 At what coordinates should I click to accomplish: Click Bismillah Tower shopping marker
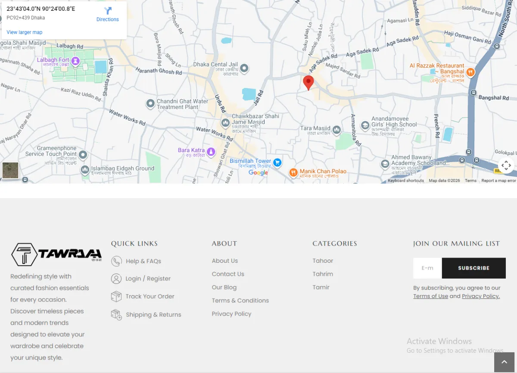(x=277, y=162)
